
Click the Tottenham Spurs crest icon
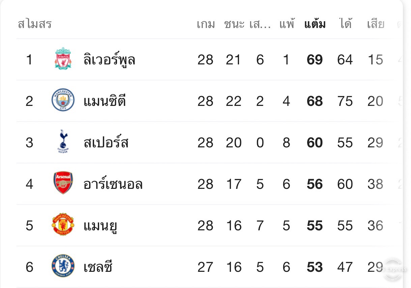[x=63, y=142]
